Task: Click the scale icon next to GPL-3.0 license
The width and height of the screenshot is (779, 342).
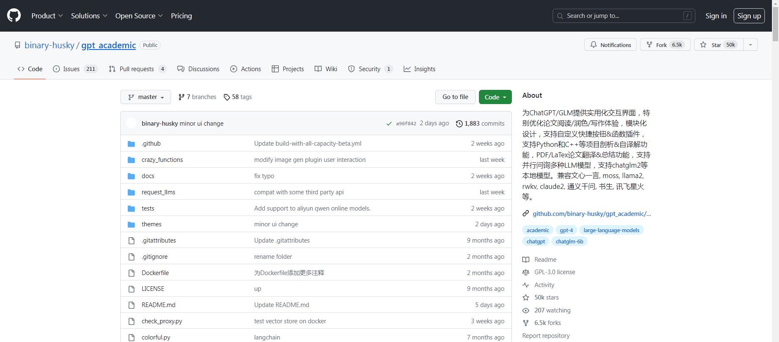Action: pos(526,272)
